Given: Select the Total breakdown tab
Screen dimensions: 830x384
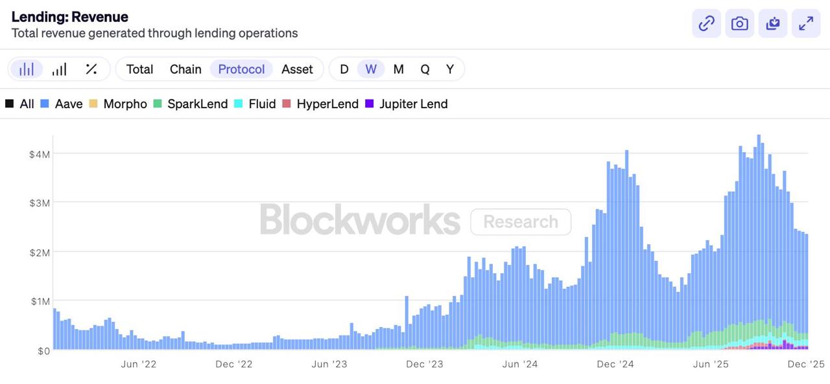Looking at the screenshot, I should [139, 69].
